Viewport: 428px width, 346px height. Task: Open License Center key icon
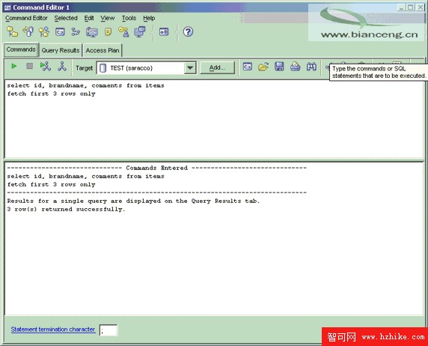(123, 31)
